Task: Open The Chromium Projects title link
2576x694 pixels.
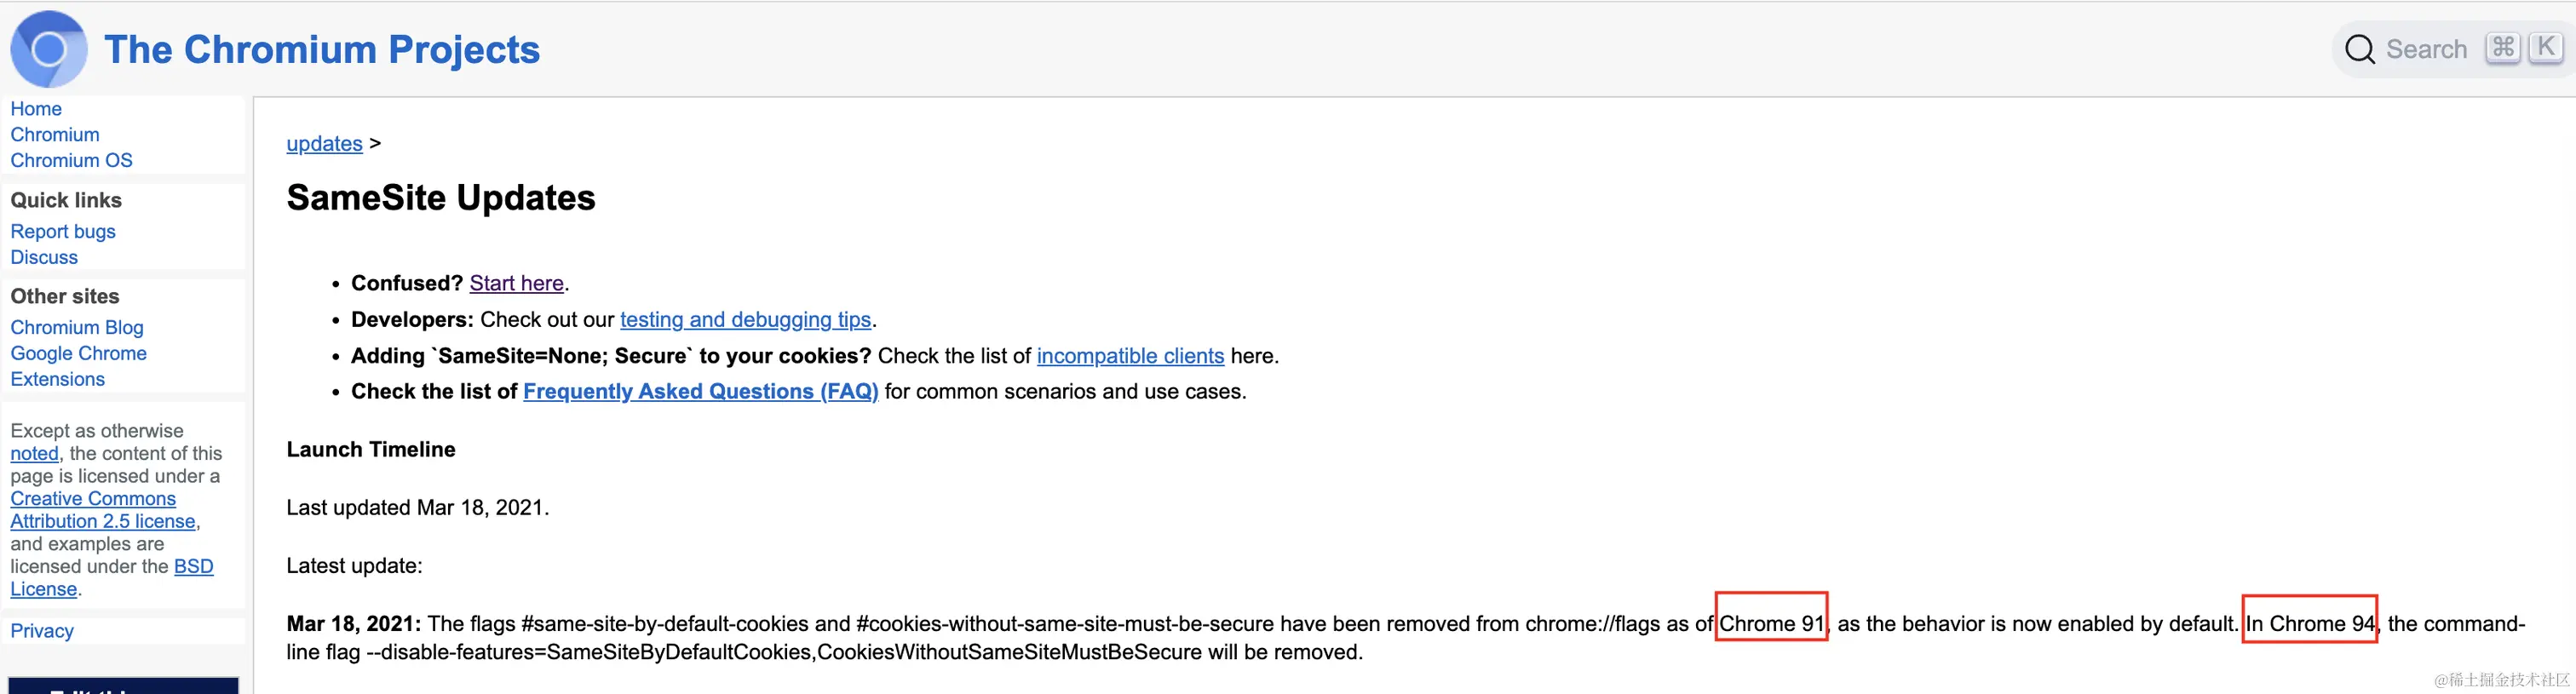Action: pos(322,49)
